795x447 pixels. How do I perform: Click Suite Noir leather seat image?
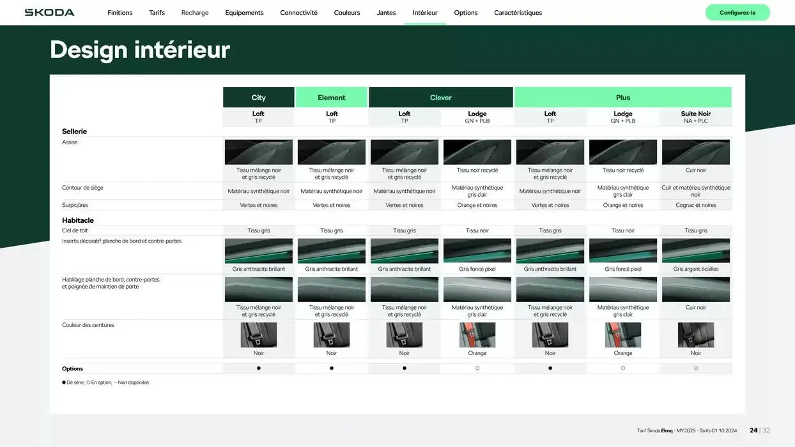pyautogui.click(x=695, y=152)
